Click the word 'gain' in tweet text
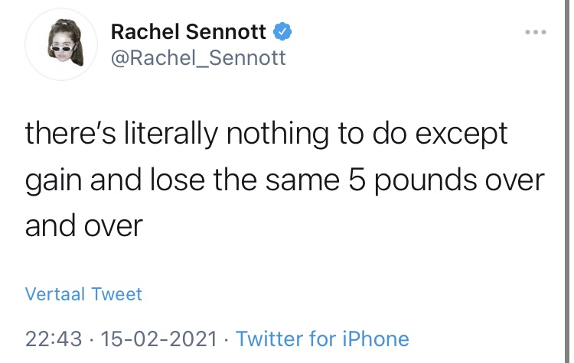Image resolution: width=574 pixels, height=363 pixels. 54,181
